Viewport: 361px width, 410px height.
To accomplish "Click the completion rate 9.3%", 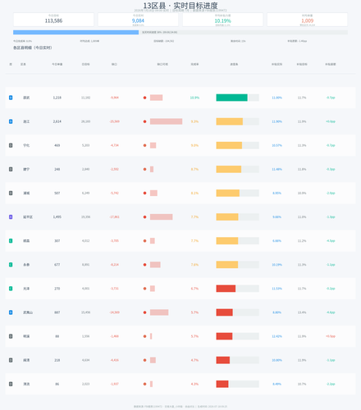I will pos(194,121).
